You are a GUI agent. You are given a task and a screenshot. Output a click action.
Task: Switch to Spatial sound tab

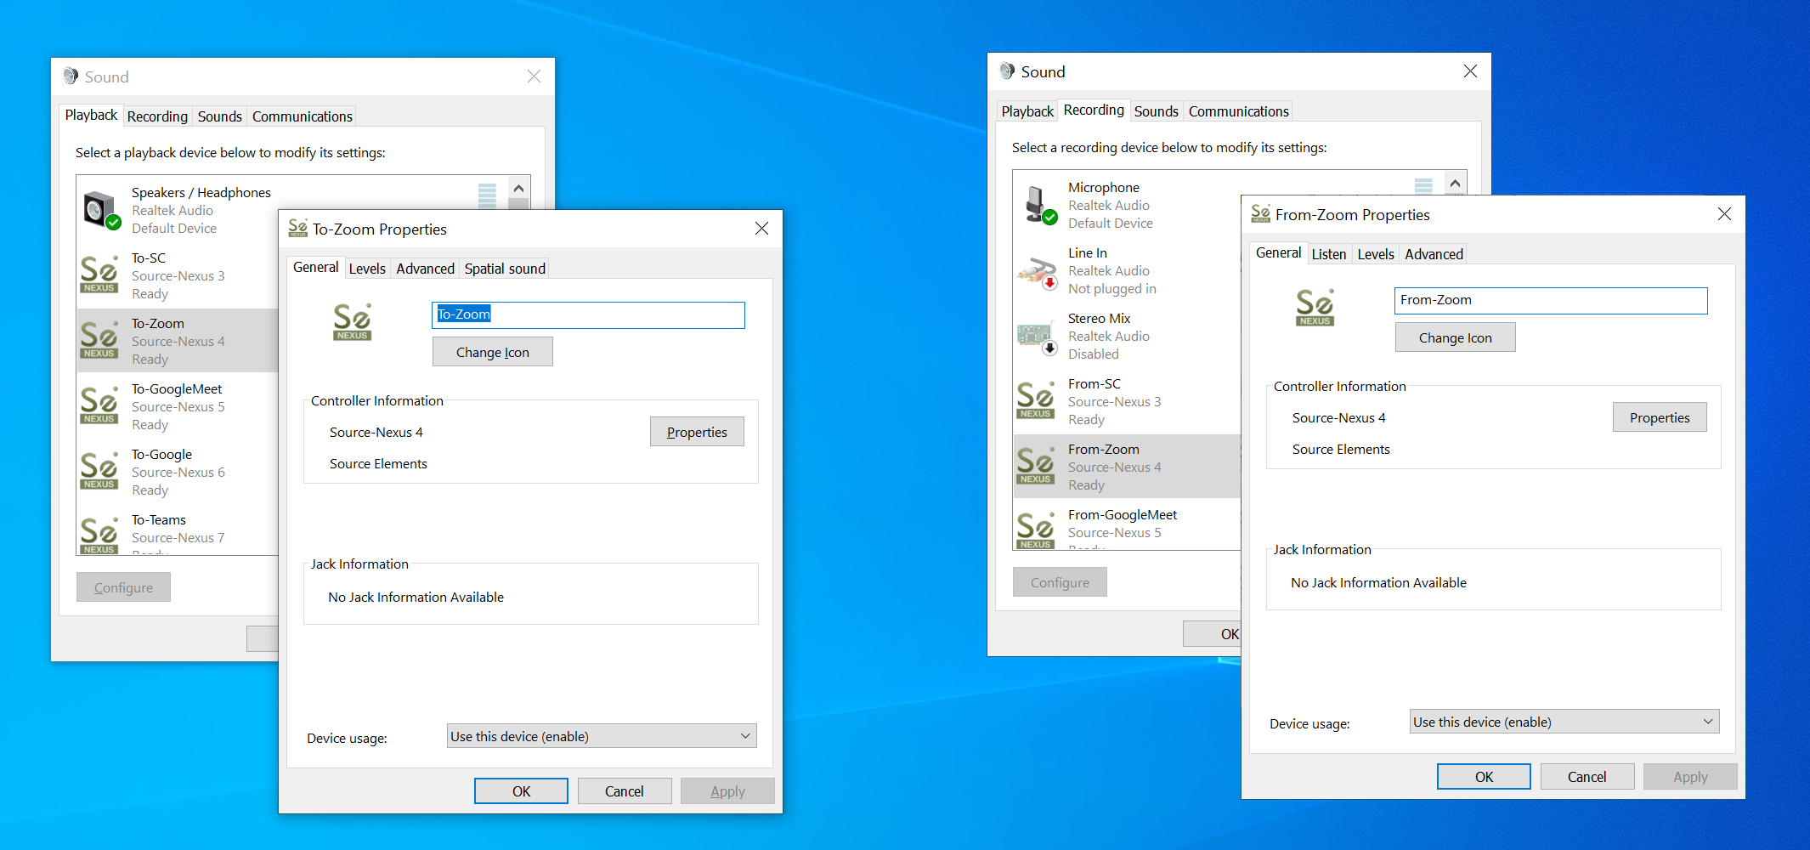tap(505, 269)
